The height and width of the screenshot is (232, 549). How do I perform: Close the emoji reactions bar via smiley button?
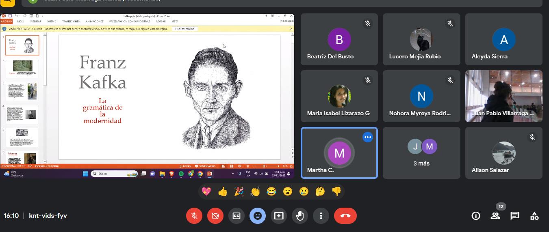coord(258,216)
